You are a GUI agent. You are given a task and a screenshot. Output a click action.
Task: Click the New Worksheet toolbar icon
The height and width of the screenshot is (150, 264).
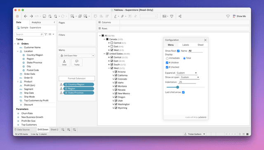coord(73,16)
